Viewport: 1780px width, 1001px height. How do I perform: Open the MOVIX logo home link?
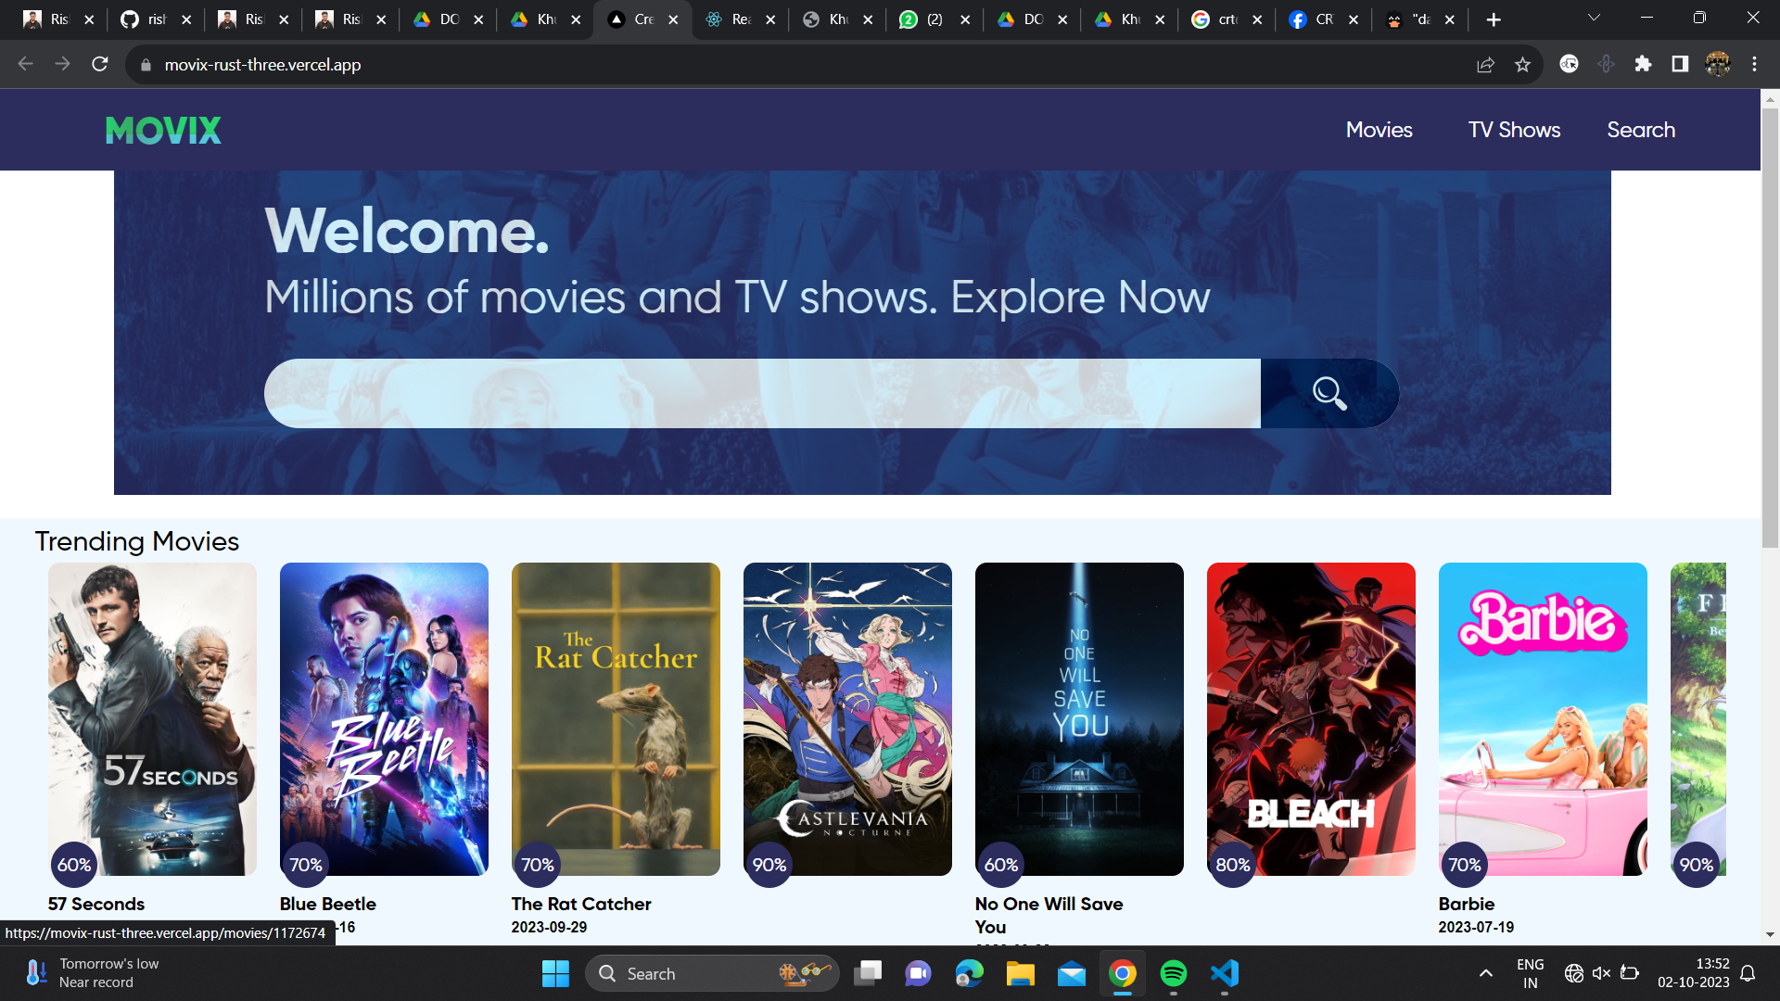pos(163,131)
